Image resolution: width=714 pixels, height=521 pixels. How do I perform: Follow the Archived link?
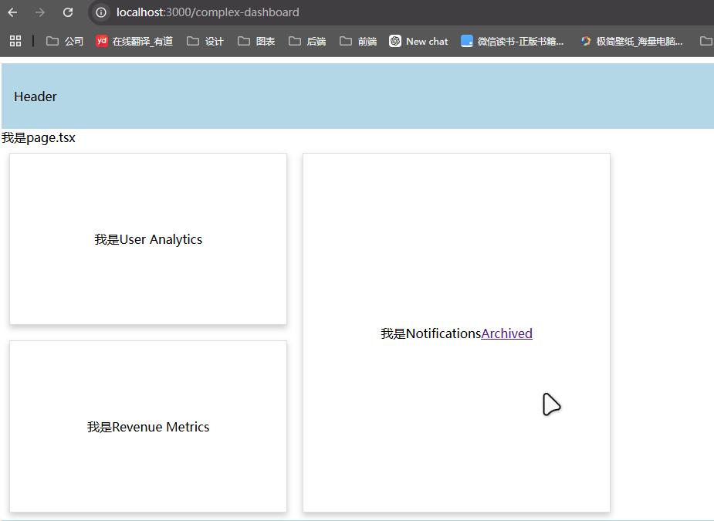point(507,333)
